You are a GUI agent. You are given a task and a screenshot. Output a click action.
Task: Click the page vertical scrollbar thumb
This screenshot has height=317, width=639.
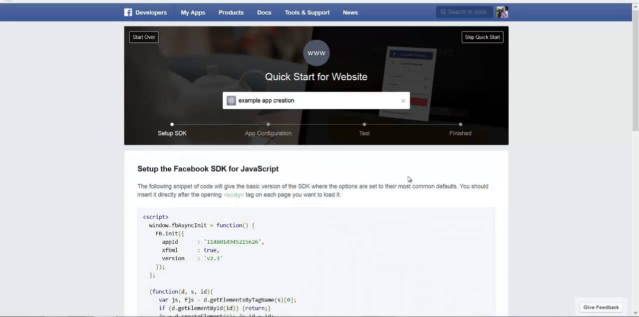pos(636,70)
